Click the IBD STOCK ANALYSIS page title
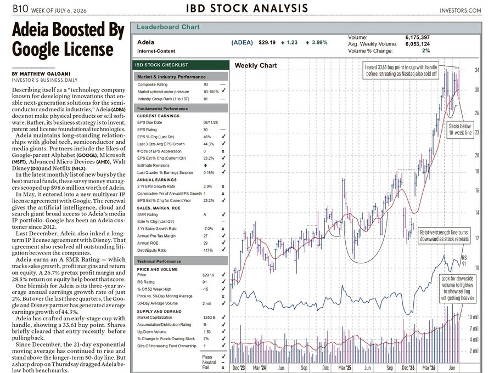Viewport: 494px width, 373px height. point(246,8)
